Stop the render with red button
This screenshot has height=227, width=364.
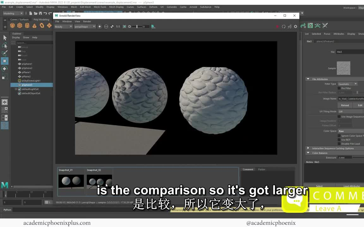pos(277,26)
